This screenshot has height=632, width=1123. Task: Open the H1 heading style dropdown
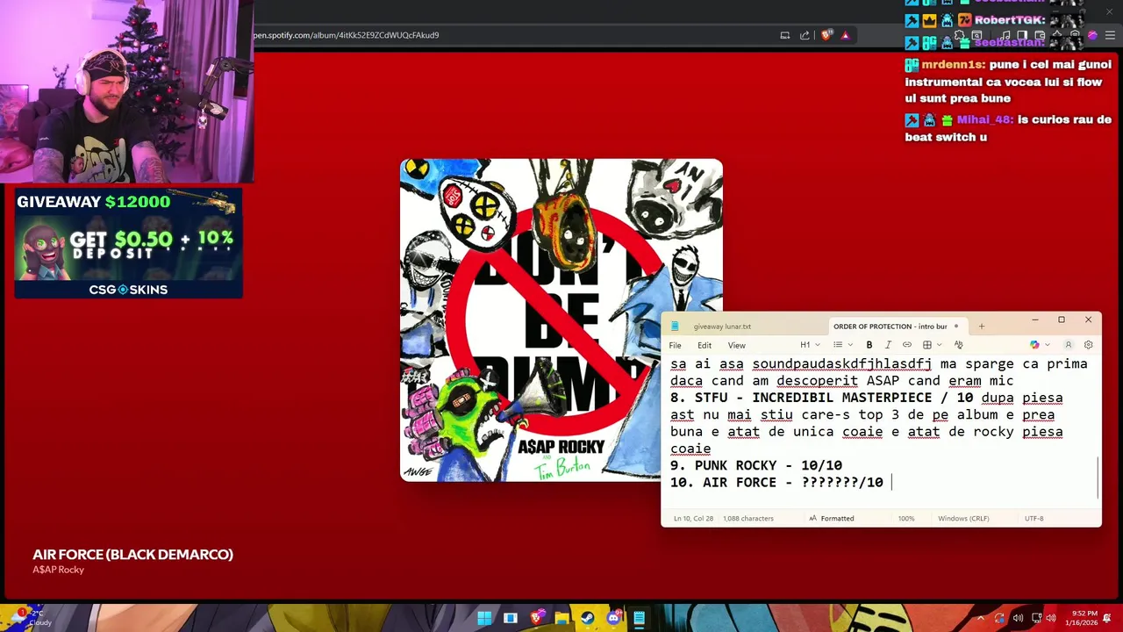pos(809,345)
